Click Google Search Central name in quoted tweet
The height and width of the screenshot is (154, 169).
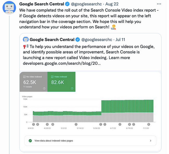click(x=52, y=40)
